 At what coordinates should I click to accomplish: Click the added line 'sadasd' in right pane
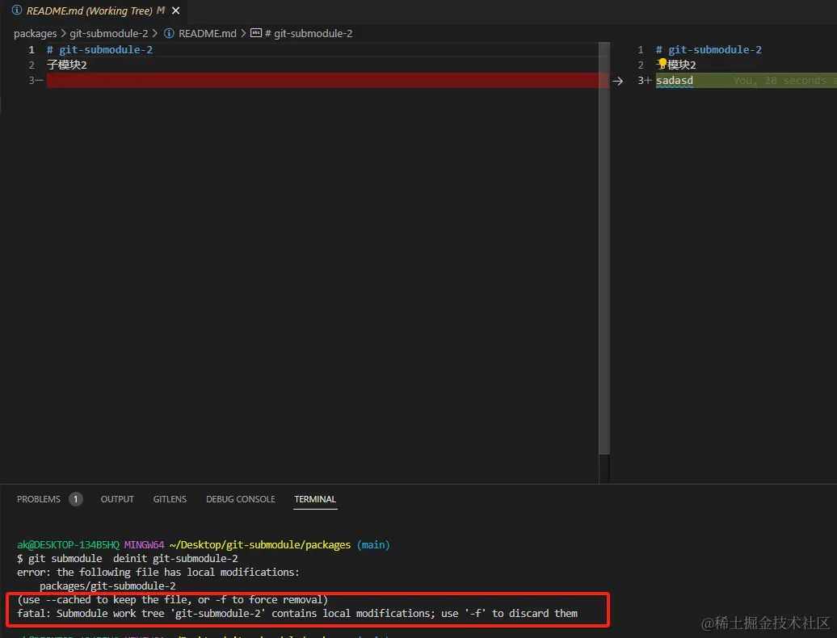pos(675,81)
